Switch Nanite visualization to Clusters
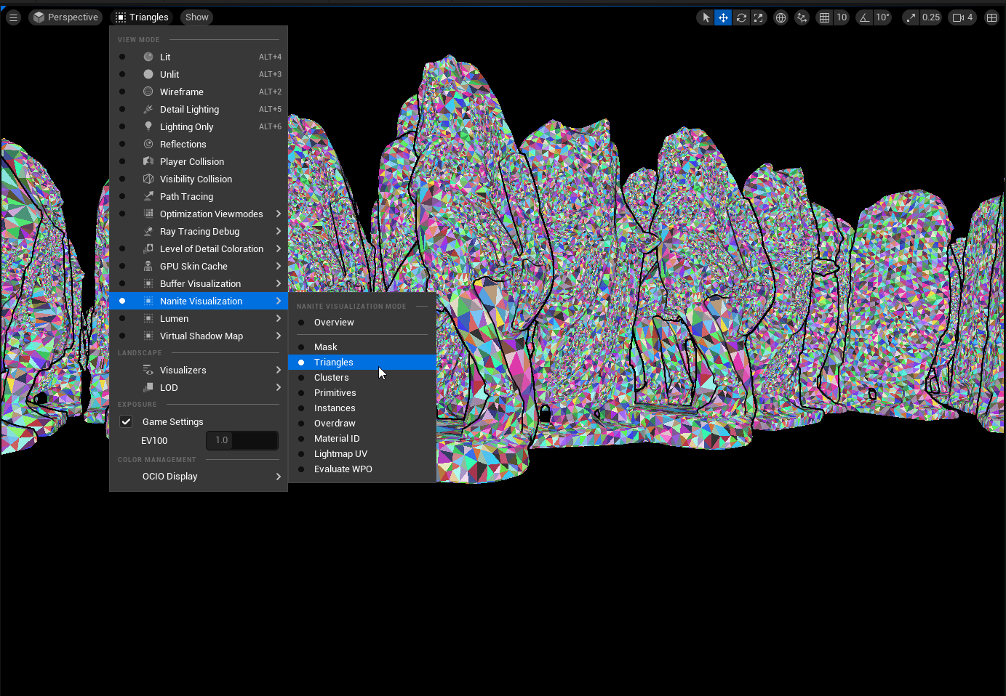 coord(332,377)
